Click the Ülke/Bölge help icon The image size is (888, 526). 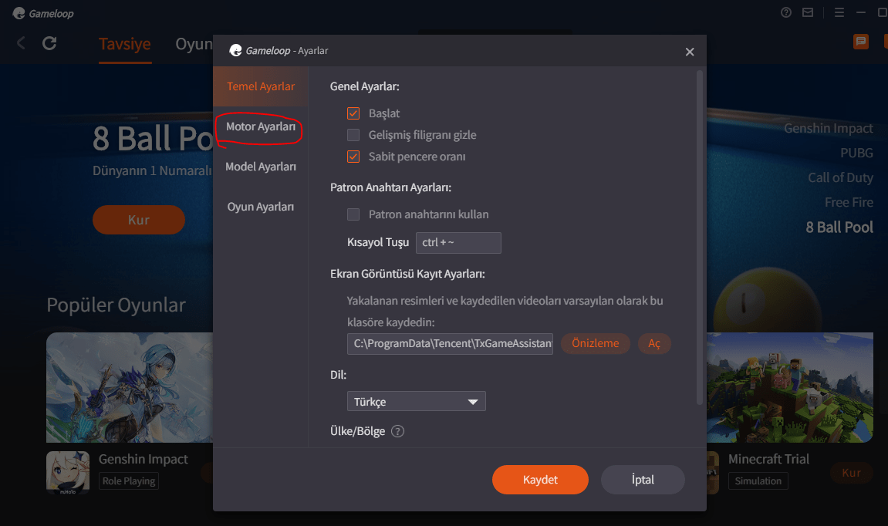click(x=398, y=431)
